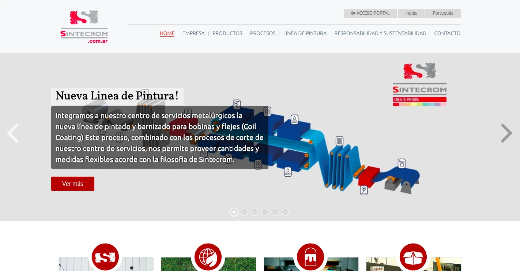Click the open box products icon

point(413,257)
